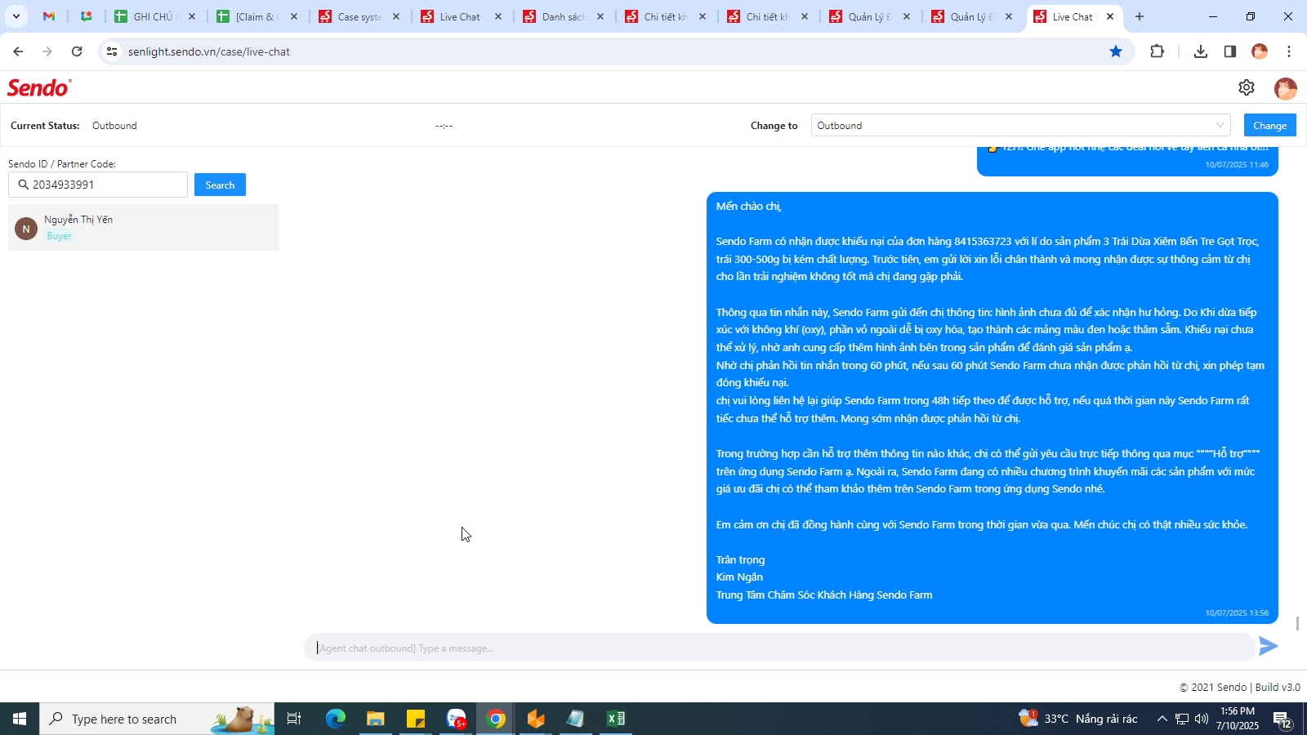The height and width of the screenshot is (735, 1307).
Task: Open the settings gear in Sendo header
Action: tap(1246, 87)
